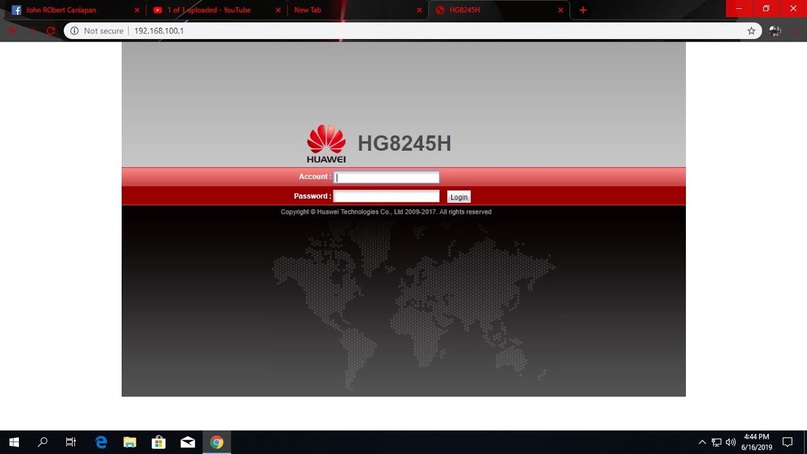Open Microsoft Store from taskbar
The width and height of the screenshot is (807, 454).
(159, 442)
